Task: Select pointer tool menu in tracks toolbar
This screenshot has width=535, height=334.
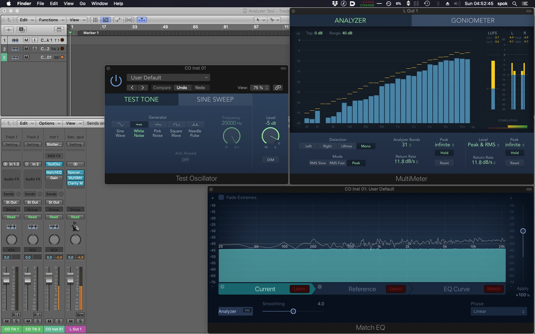Action: pyautogui.click(x=260, y=20)
